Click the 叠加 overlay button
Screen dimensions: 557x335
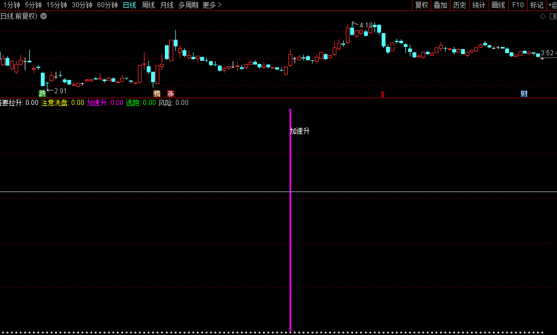pyautogui.click(x=440, y=5)
